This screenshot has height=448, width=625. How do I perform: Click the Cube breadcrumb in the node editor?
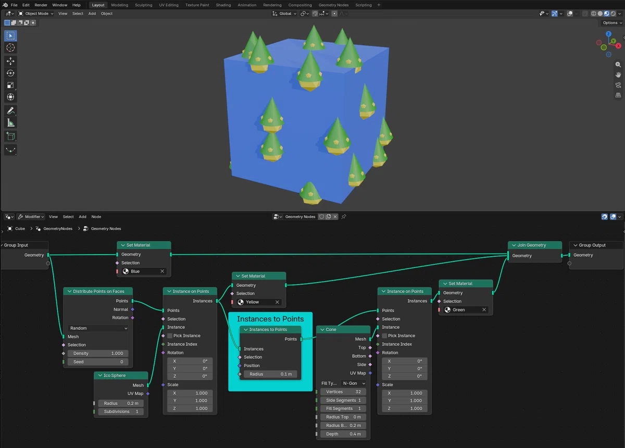coord(16,229)
